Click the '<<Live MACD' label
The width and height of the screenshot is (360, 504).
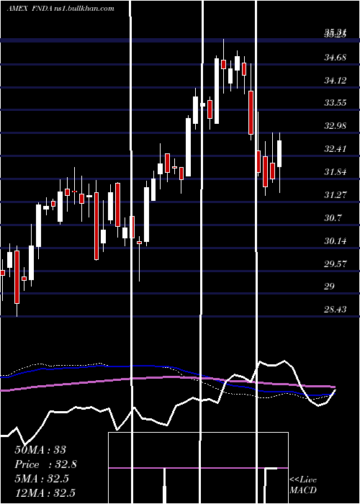coord(303,485)
